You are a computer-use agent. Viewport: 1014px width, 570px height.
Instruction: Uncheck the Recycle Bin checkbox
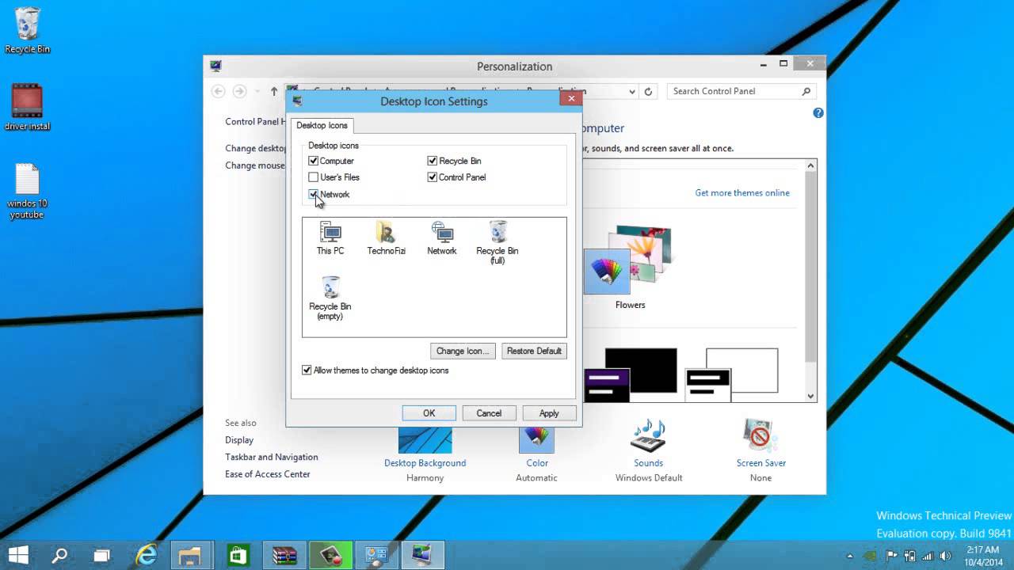[x=433, y=161]
